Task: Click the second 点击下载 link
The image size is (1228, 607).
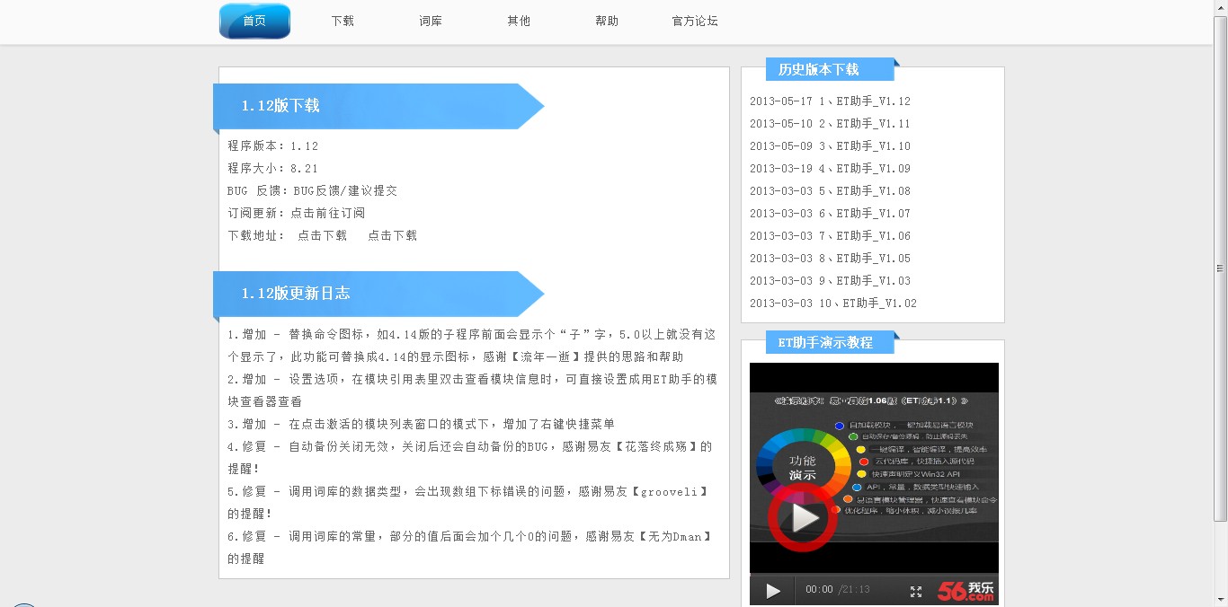Action: pos(392,236)
